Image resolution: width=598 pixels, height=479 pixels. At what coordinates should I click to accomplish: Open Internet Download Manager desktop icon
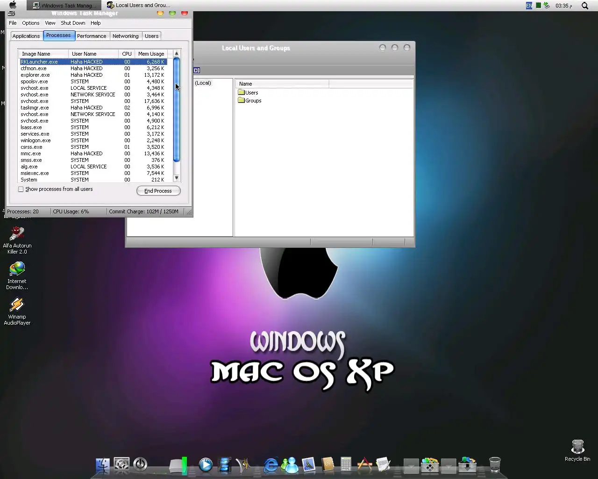(17, 276)
